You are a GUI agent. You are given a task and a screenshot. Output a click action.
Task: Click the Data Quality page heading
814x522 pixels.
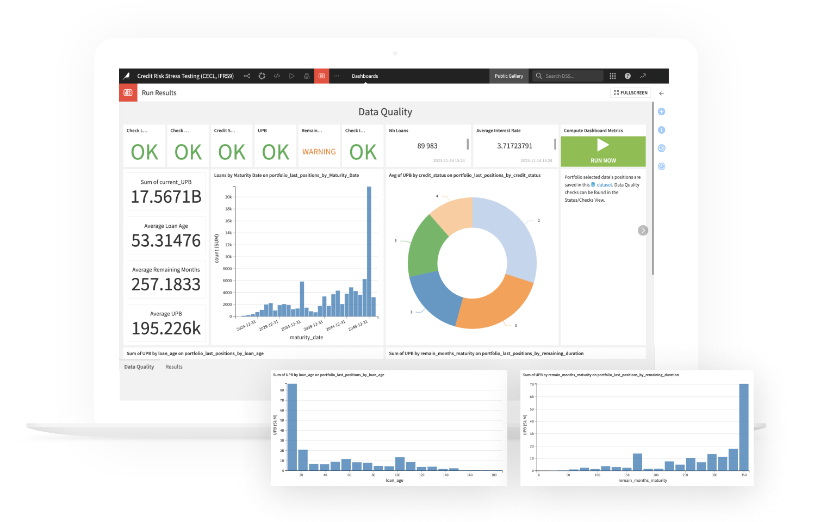[386, 111]
